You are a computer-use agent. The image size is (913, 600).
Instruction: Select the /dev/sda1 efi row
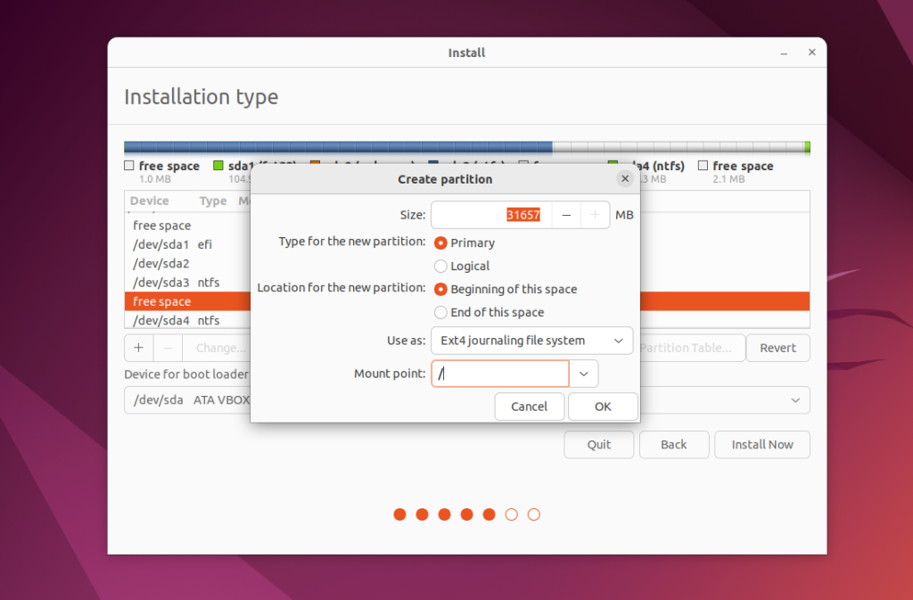point(187,244)
